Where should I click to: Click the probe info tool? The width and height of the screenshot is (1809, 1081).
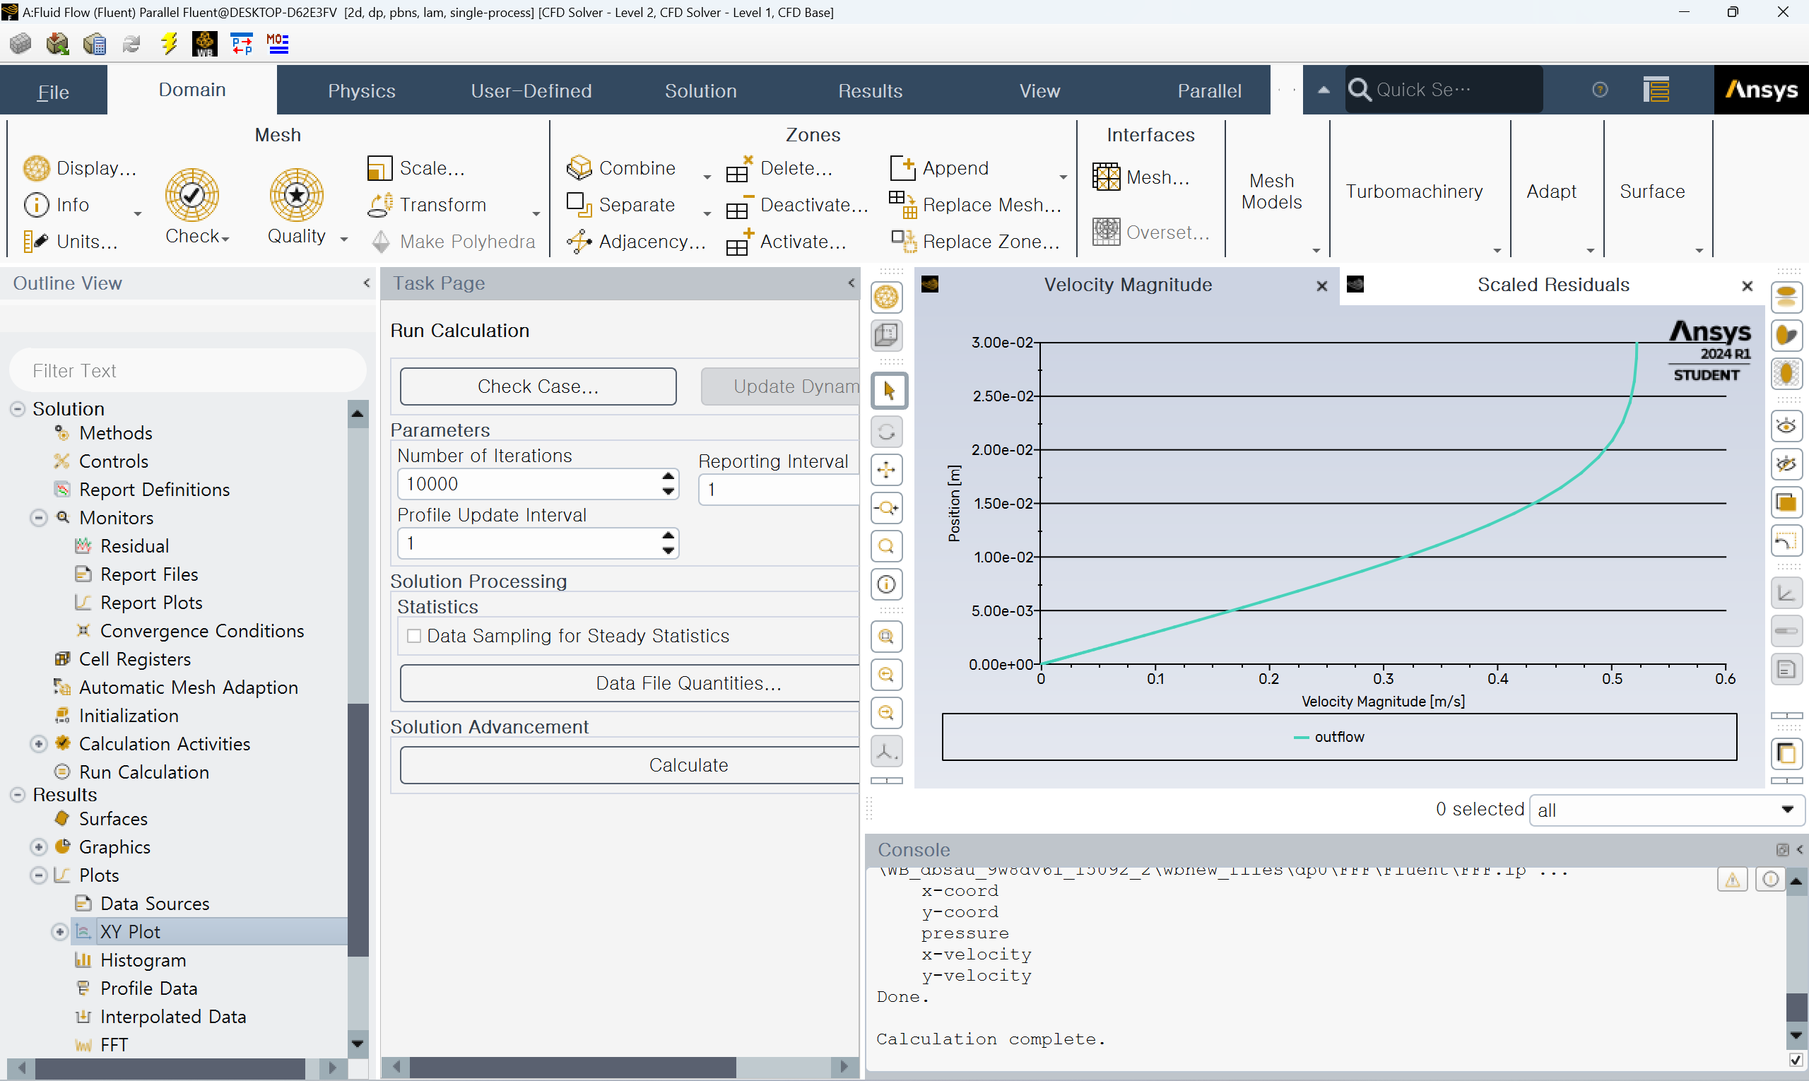pos(887,584)
